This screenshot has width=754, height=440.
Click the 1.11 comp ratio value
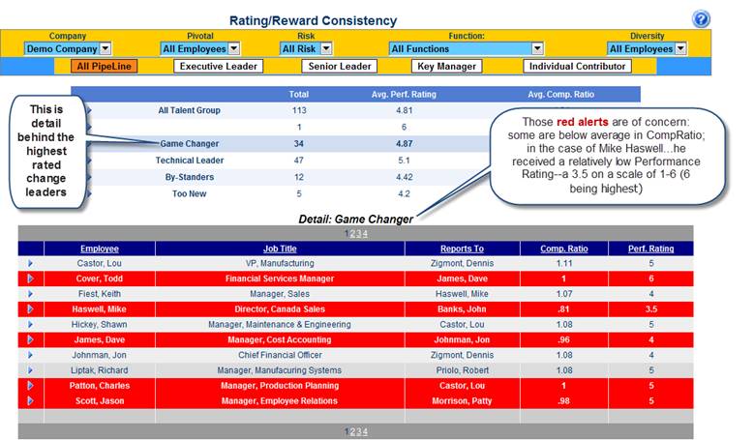pyautogui.click(x=564, y=263)
